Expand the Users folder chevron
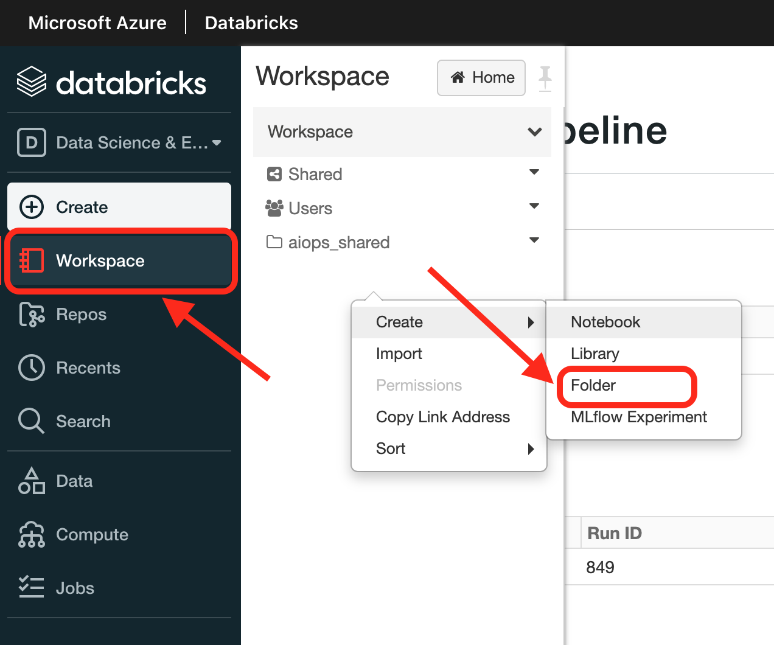 click(534, 206)
